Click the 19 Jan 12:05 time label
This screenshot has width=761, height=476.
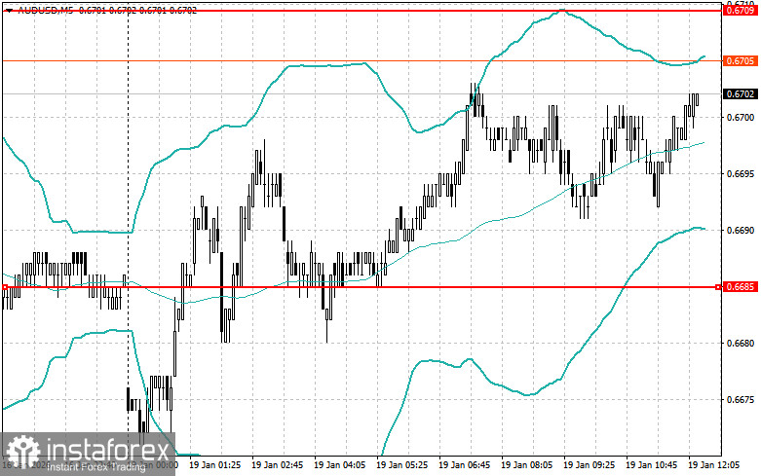click(713, 465)
